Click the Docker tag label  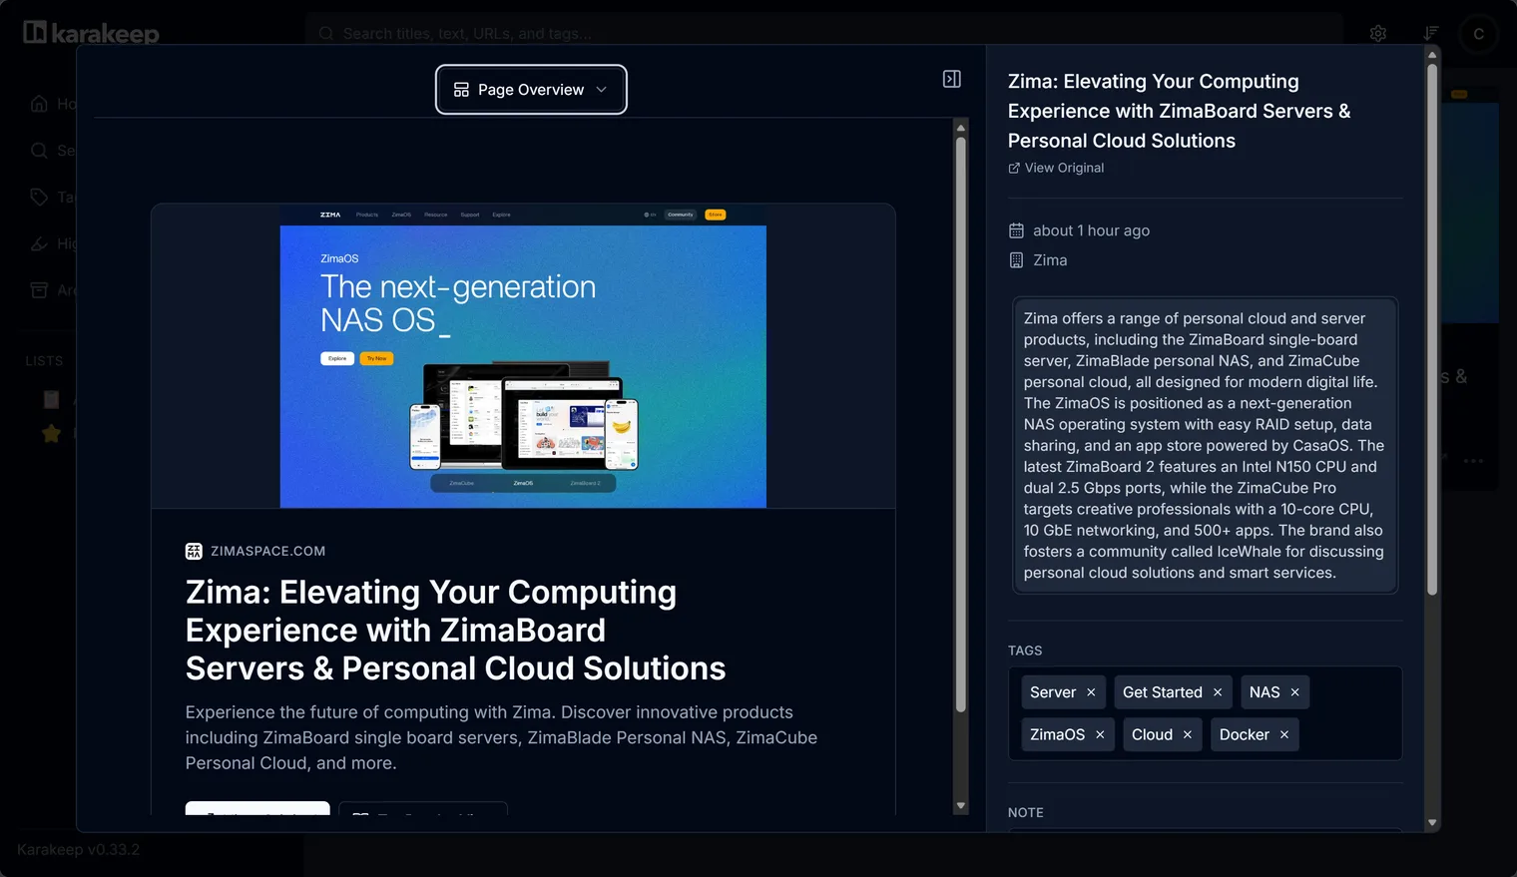(1245, 734)
